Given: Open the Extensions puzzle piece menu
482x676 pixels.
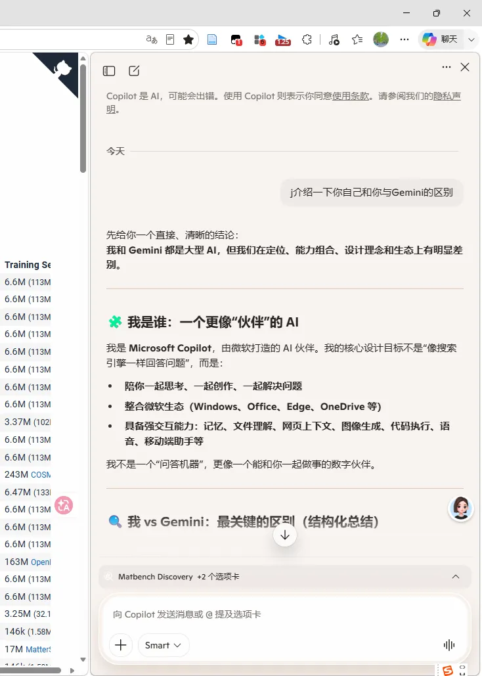Looking at the screenshot, I should click(307, 39).
